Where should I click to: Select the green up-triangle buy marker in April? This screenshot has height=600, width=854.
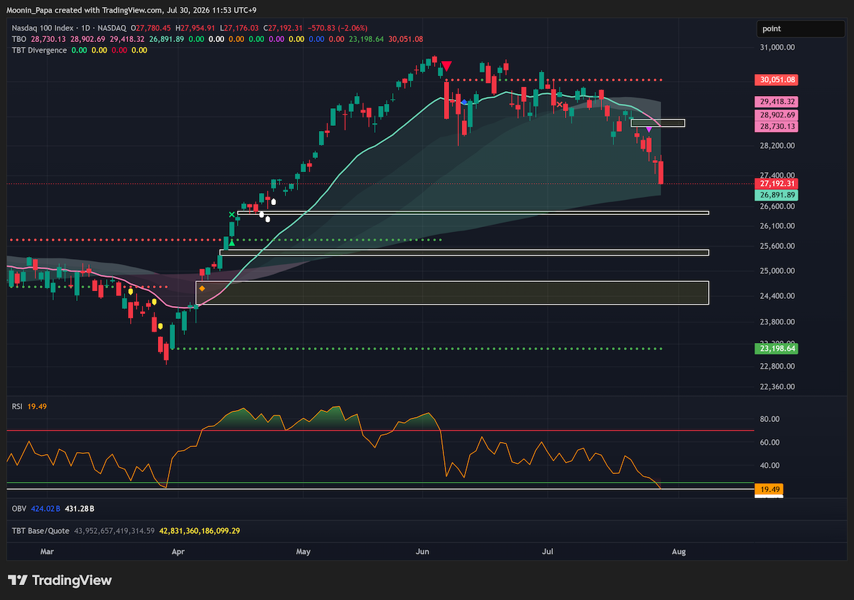tap(231, 244)
